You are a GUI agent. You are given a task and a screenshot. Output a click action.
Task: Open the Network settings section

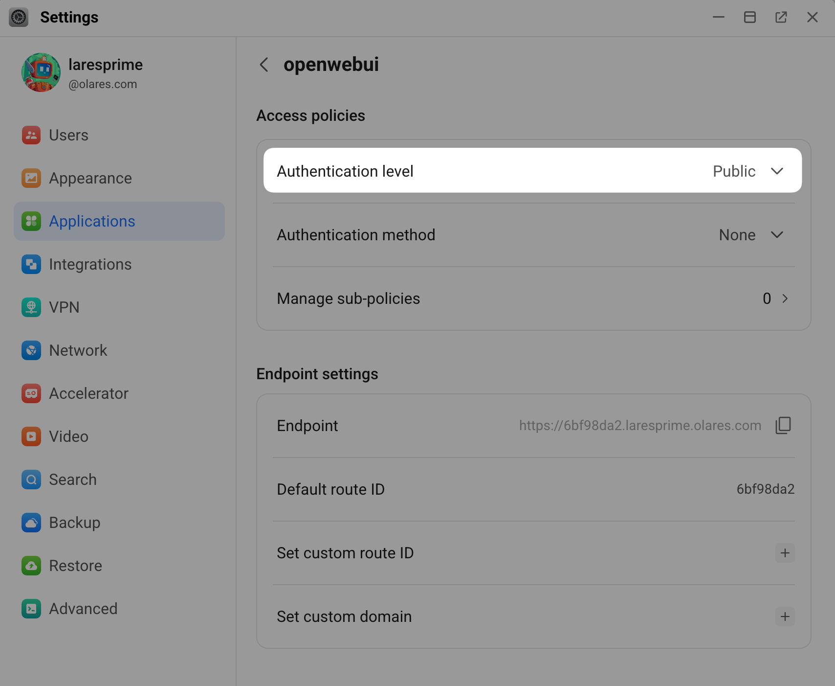[119, 350]
